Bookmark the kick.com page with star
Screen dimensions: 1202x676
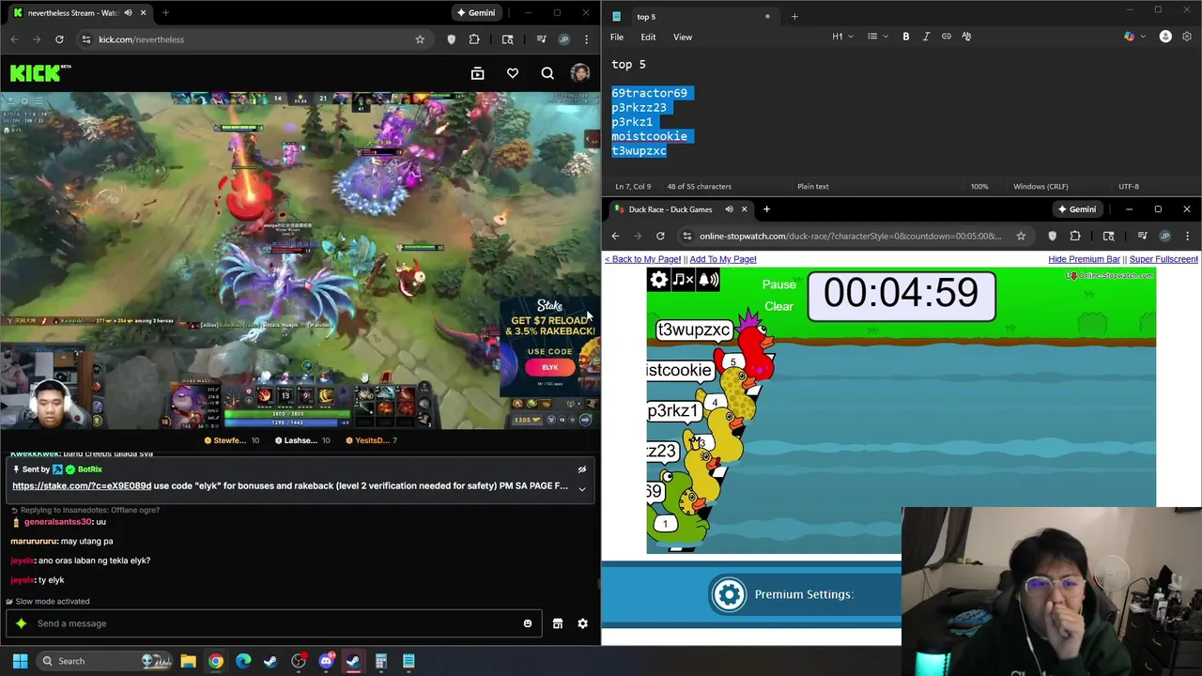pos(420,39)
